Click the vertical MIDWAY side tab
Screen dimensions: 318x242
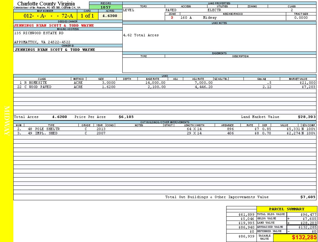[7, 121]
